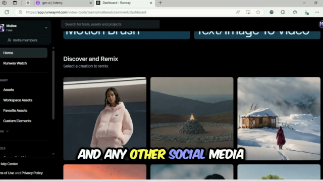Screen dimensions: 323x182
Task: Go to Home in the sidebar
Action: tap(24, 53)
